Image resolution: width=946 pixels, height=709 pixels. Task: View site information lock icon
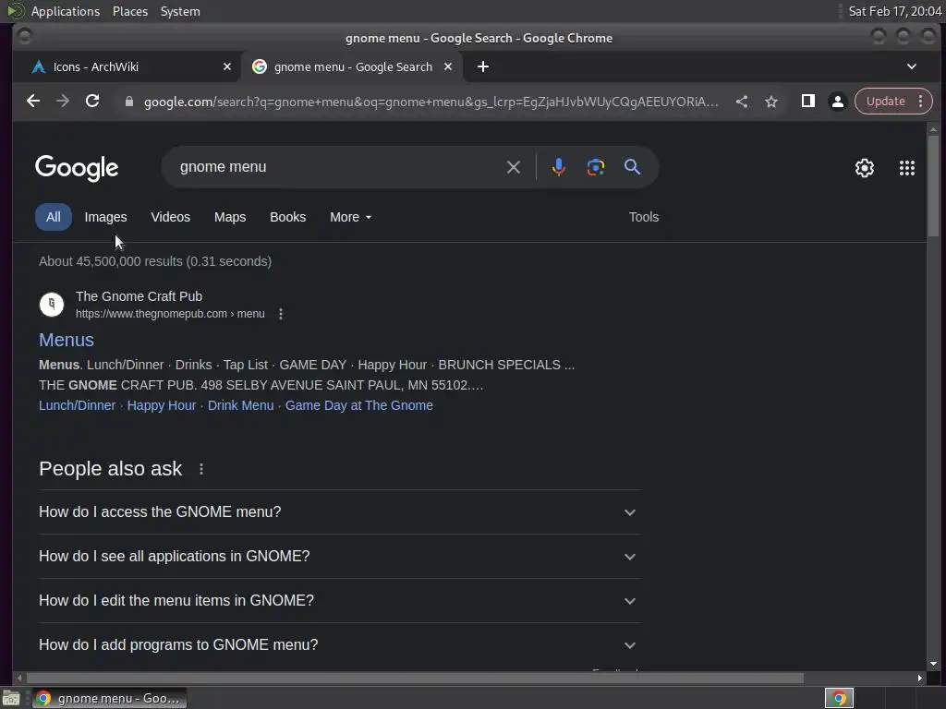(x=128, y=102)
